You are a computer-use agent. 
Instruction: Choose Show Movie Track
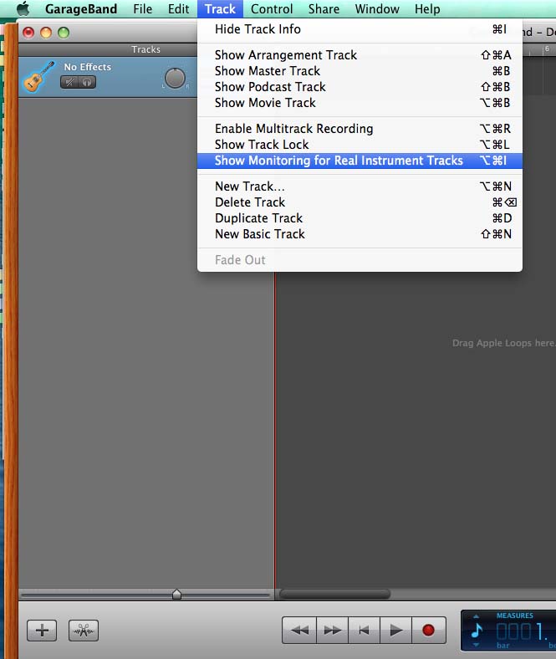coord(360,103)
